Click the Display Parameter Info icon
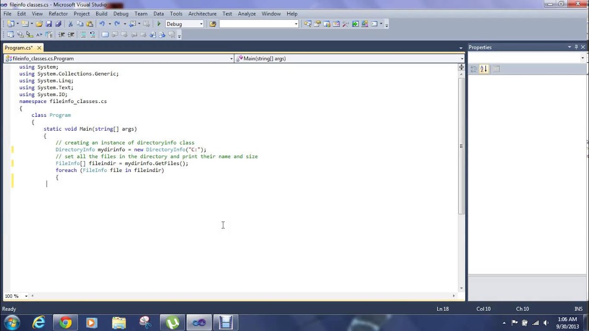This screenshot has height=331, width=589. [20, 34]
